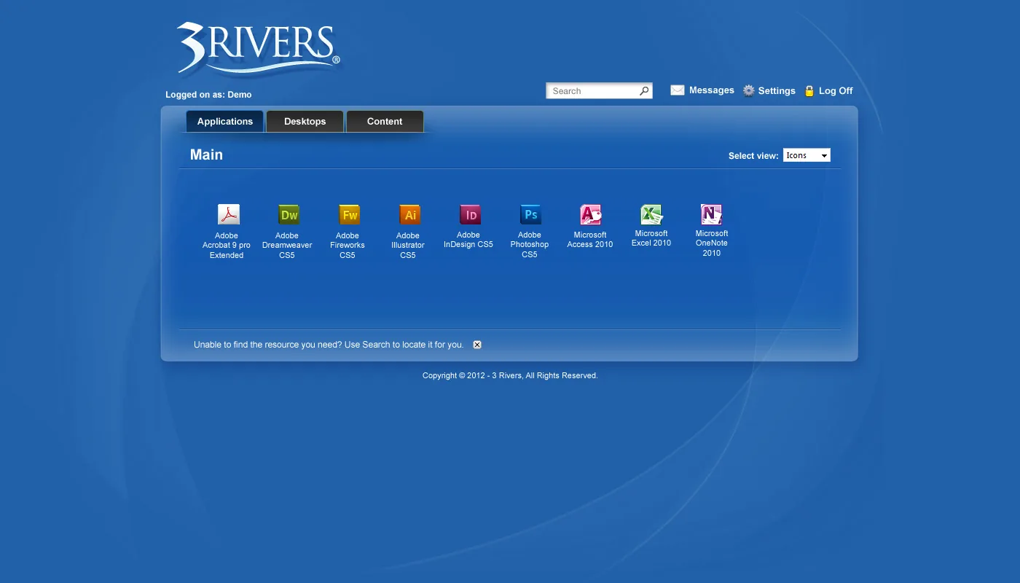Open the Select view dropdown
Image resolution: width=1020 pixels, height=583 pixels.
pos(807,155)
